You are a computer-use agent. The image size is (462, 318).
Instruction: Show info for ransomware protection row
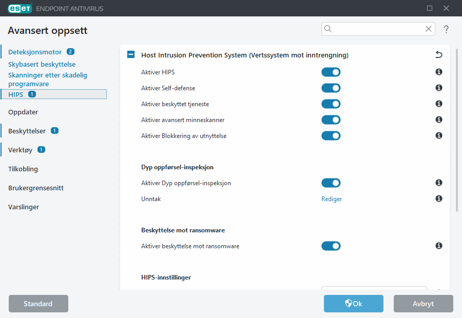click(439, 246)
